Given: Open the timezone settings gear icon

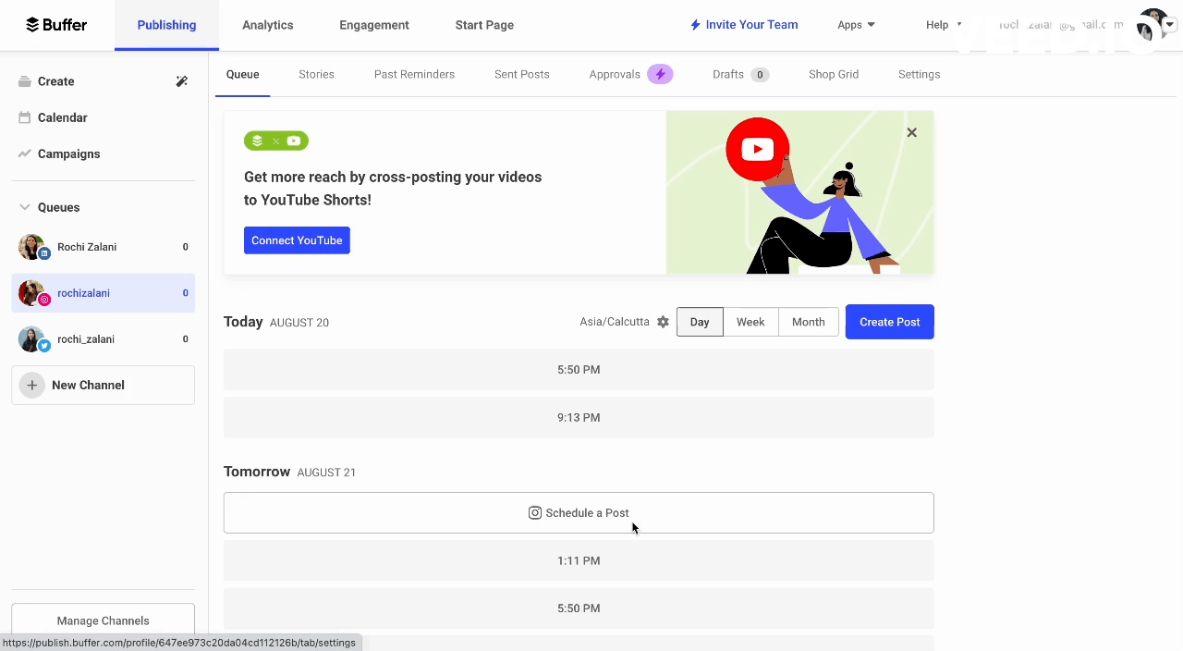Looking at the screenshot, I should pyautogui.click(x=663, y=322).
